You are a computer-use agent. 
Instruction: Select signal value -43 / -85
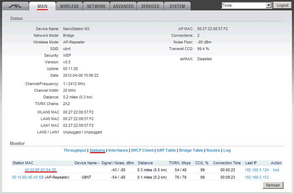[x=118, y=170]
